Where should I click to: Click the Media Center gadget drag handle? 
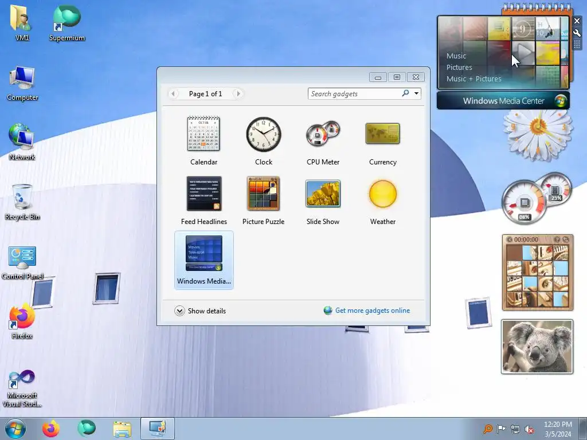pyautogui.click(x=577, y=44)
